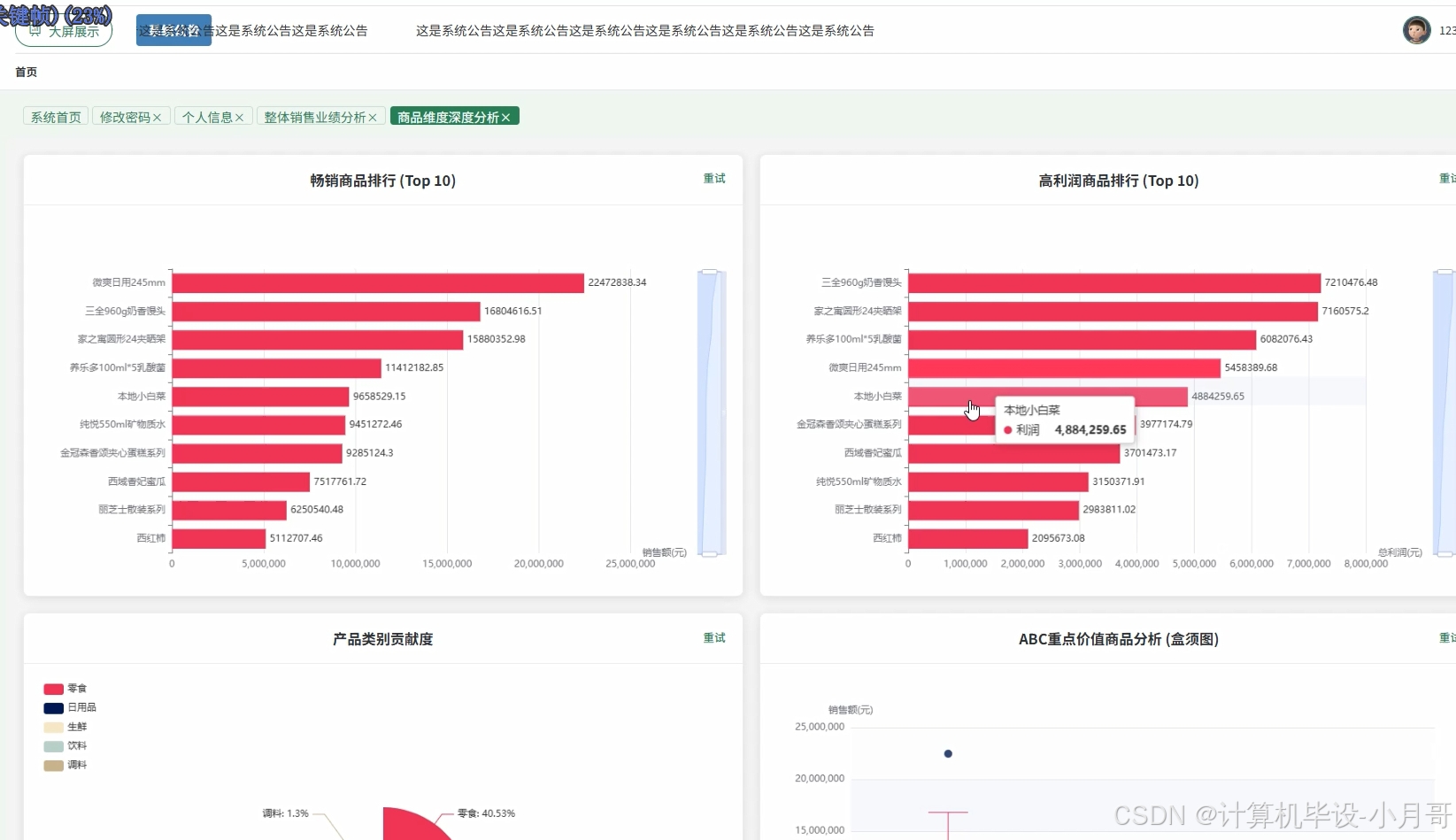Click the 首页 breadcrumb
Screen dimensions: 1456x840
pyautogui.click(x=27, y=72)
